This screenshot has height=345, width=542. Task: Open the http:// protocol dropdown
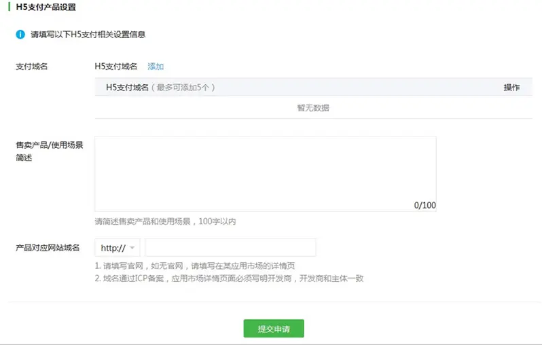pyautogui.click(x=118, y=248)
